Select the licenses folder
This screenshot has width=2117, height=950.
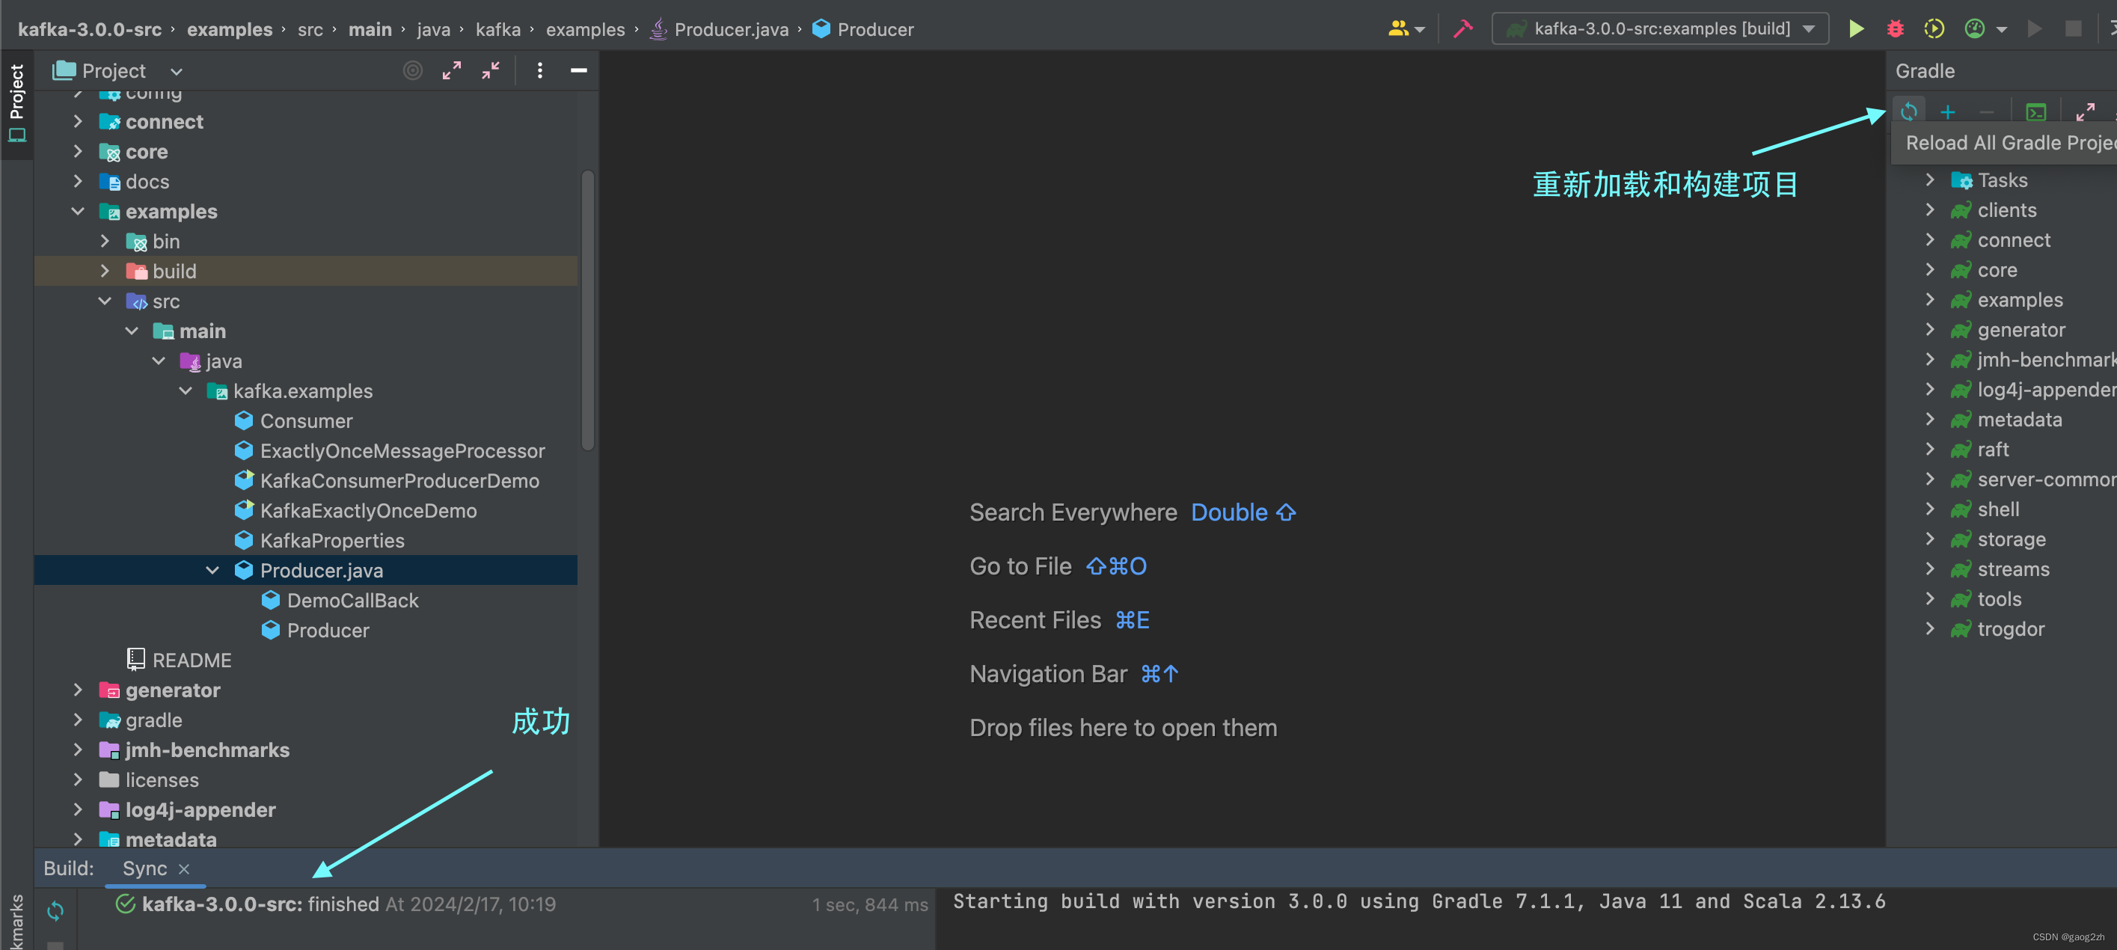click(162, 780)
